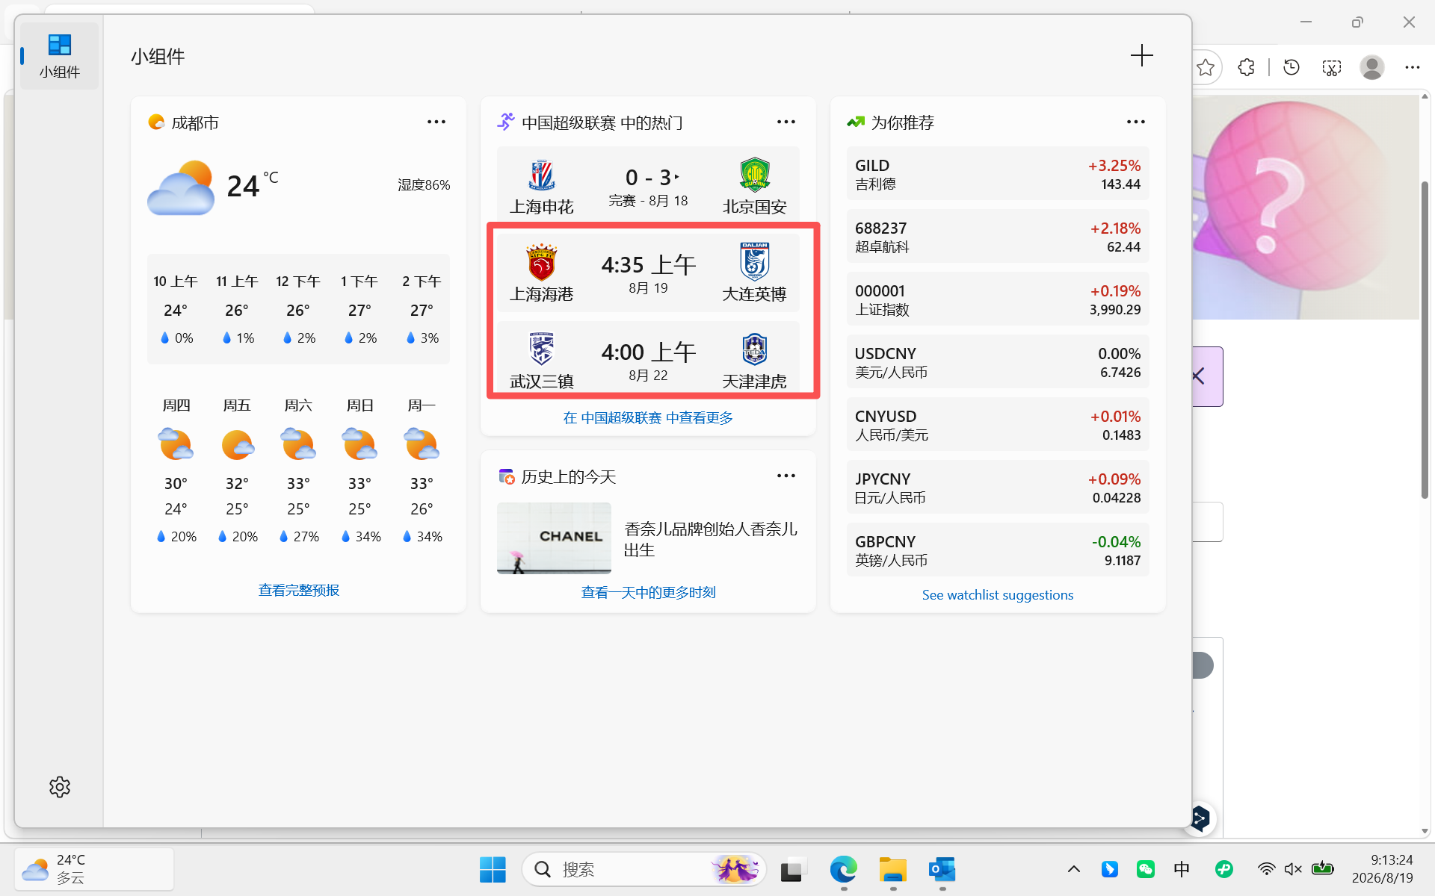The height and width of the screenshot is (896, 1435).
Task: Open 000001 上证指数 row
Action: 998,299
